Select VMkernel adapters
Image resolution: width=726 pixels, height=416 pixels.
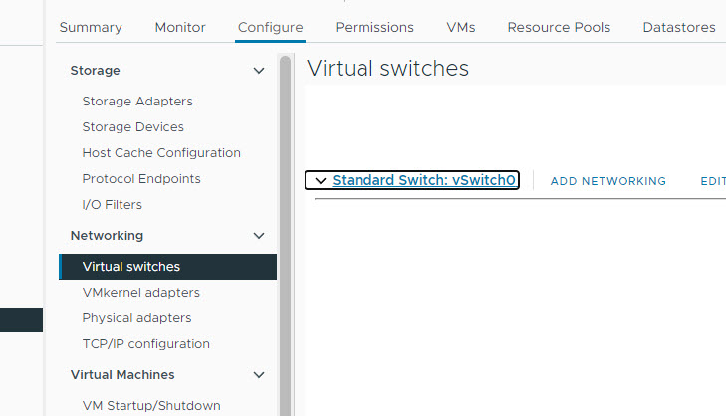(x=141, y=293)
